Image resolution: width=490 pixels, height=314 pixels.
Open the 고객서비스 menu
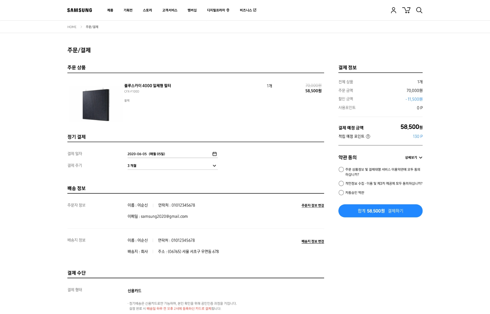coord(170,10)
